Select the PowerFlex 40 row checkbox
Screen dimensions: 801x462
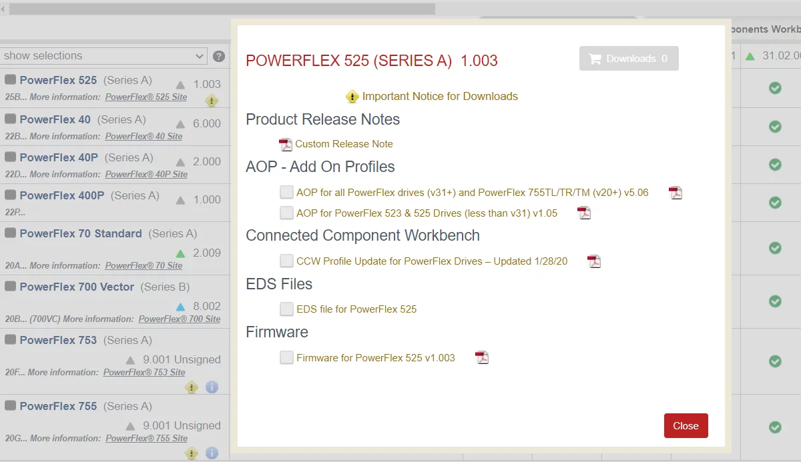11,119
